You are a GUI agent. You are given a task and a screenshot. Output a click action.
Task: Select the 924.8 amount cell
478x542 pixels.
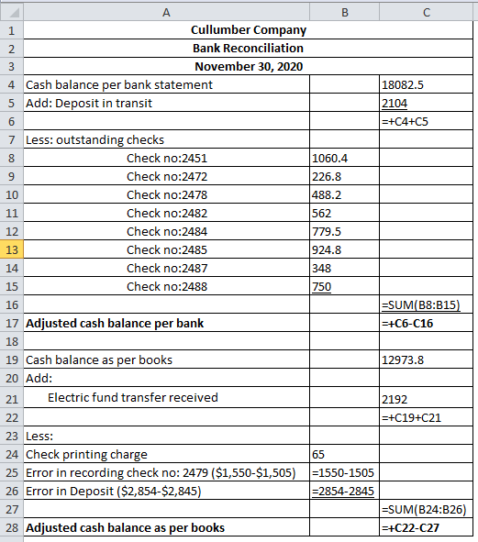344,249
